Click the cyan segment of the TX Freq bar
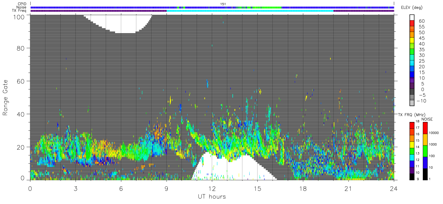 pos(250,11)
